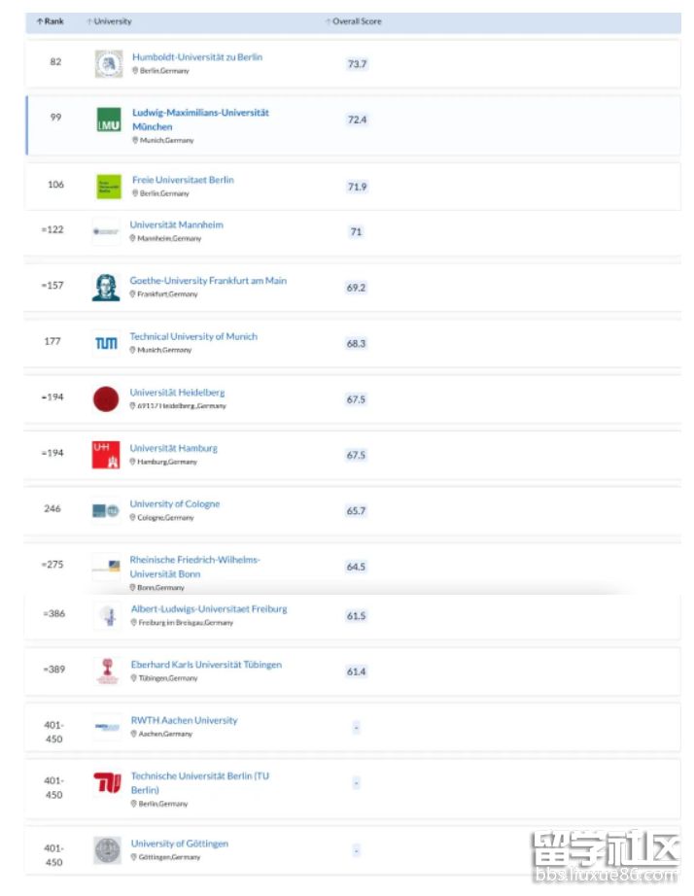Image resolution: width=694 pixels, height=896 pixels.
Task: Open the RWTH Aachen University link
Action: coord(184,720)
